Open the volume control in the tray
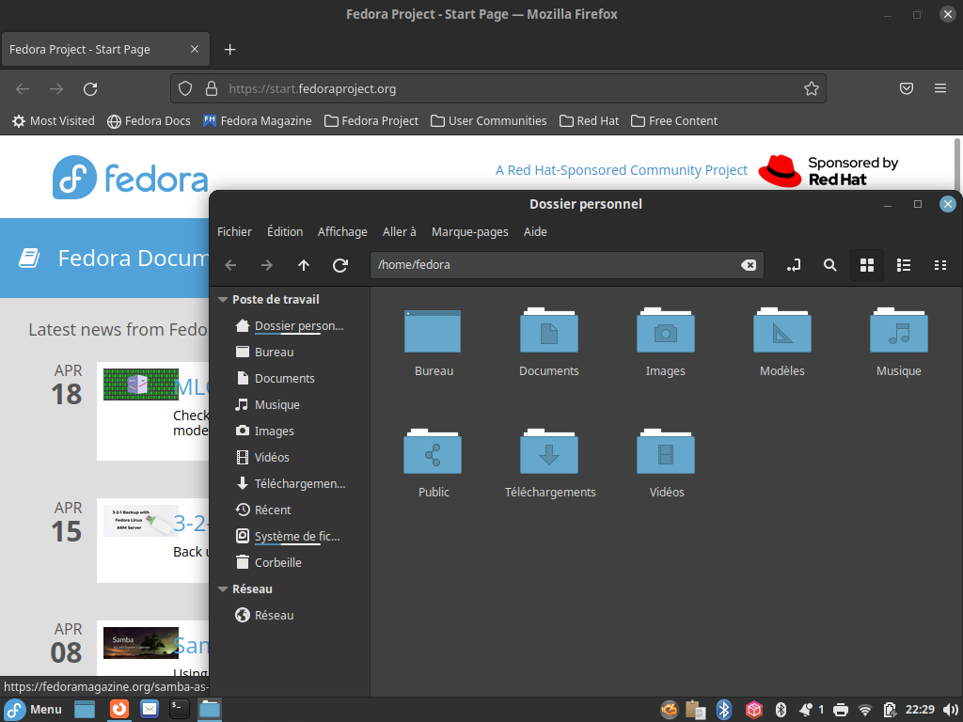 point(950,711)
